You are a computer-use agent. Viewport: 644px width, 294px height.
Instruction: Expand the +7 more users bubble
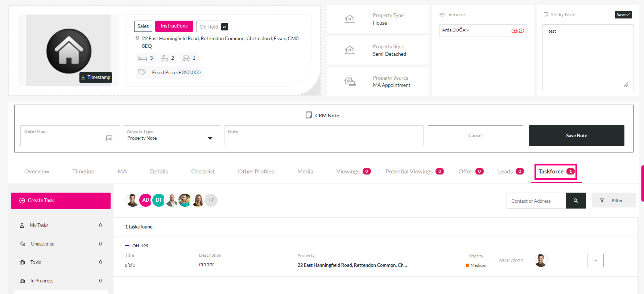tap(211, 200)
